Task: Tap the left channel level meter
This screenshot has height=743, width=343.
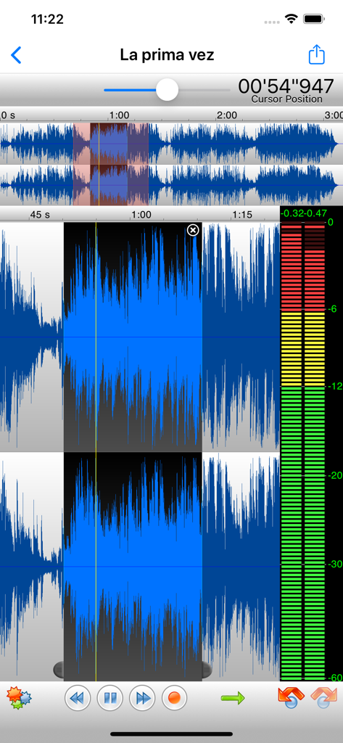Action: point(291,451)
